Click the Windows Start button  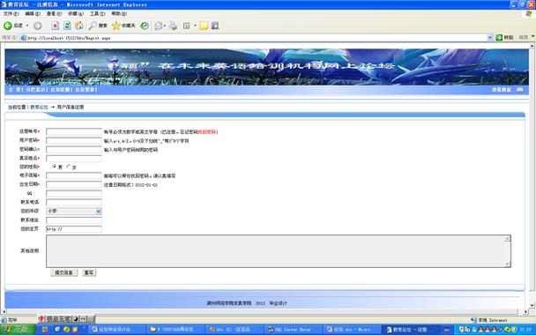[x=18, y=330]
